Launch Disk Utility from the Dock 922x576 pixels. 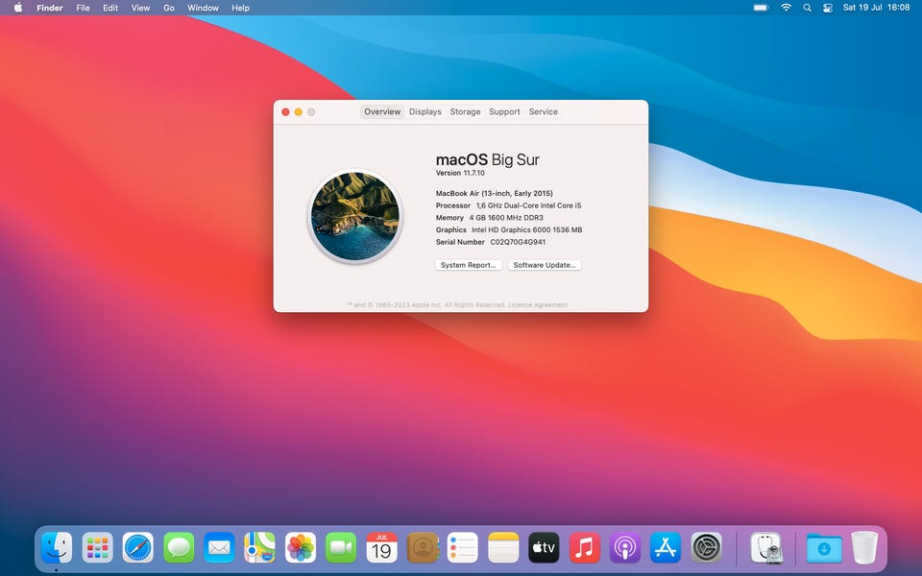click(766, 548)
